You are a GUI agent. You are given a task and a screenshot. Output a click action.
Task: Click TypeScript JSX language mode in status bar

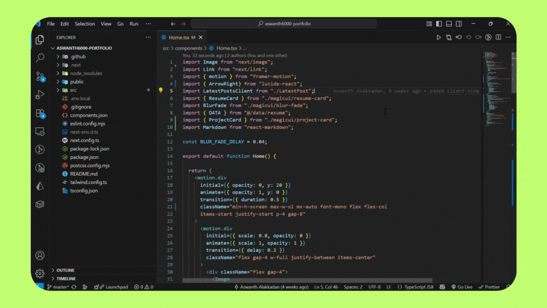click(x=415, y=287)
